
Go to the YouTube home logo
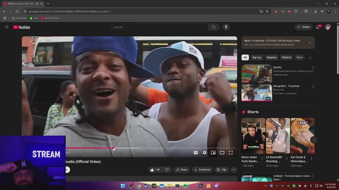coord(21,27)
